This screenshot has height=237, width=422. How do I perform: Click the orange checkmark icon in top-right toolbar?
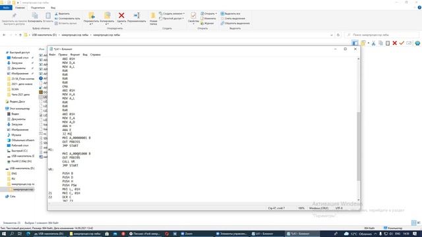tap(402, 43)
